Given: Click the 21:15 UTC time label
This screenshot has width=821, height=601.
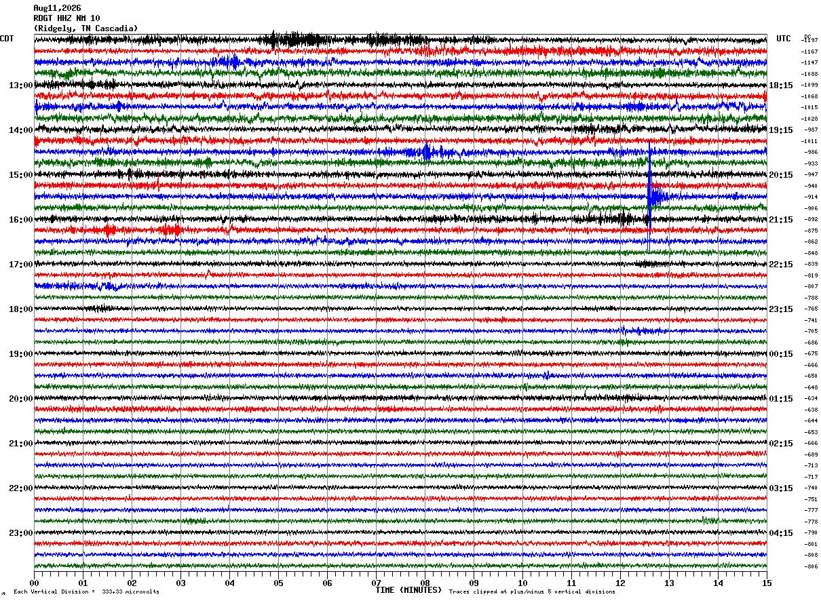Looking at the screenshot, I should tap(781, 220).
